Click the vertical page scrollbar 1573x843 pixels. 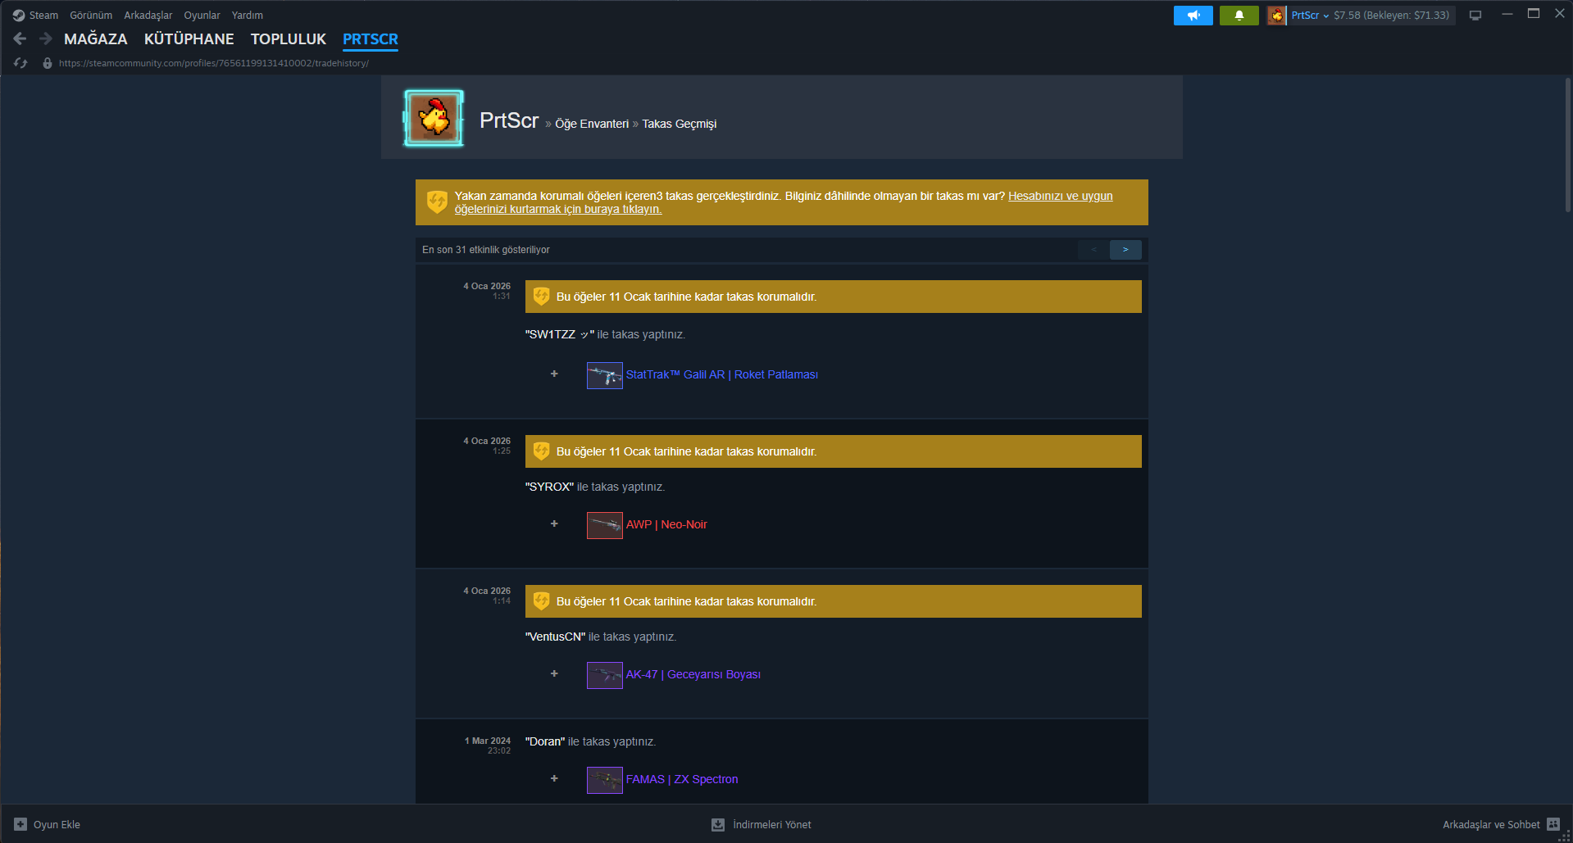coord(1567,145)
